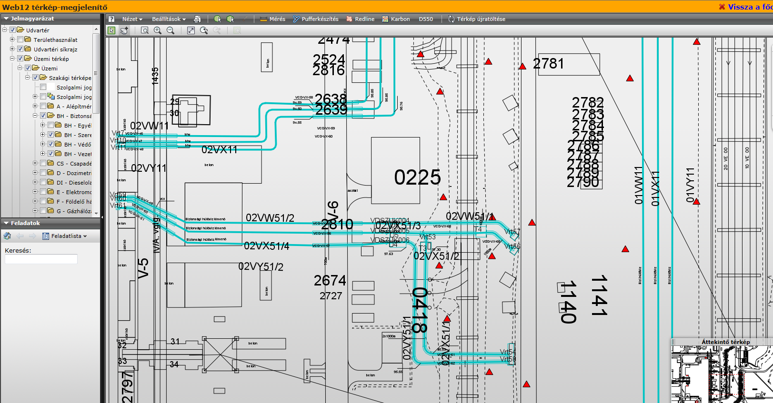Click the 2781 label on the map
773x403 pixels.
click(x=548, y=64)
